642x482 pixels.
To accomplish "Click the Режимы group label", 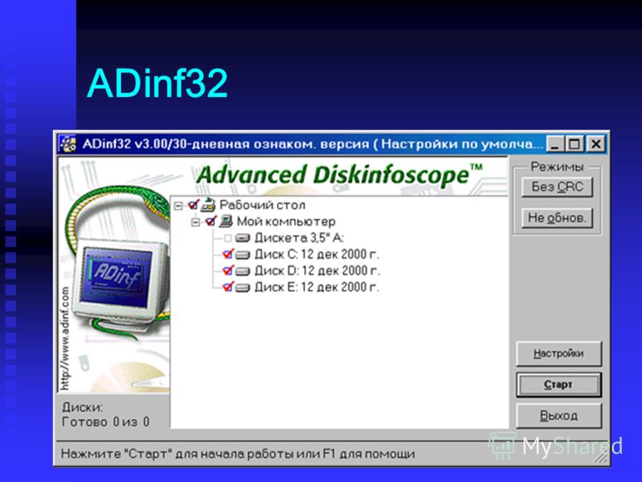I will (x=557, y=166).
